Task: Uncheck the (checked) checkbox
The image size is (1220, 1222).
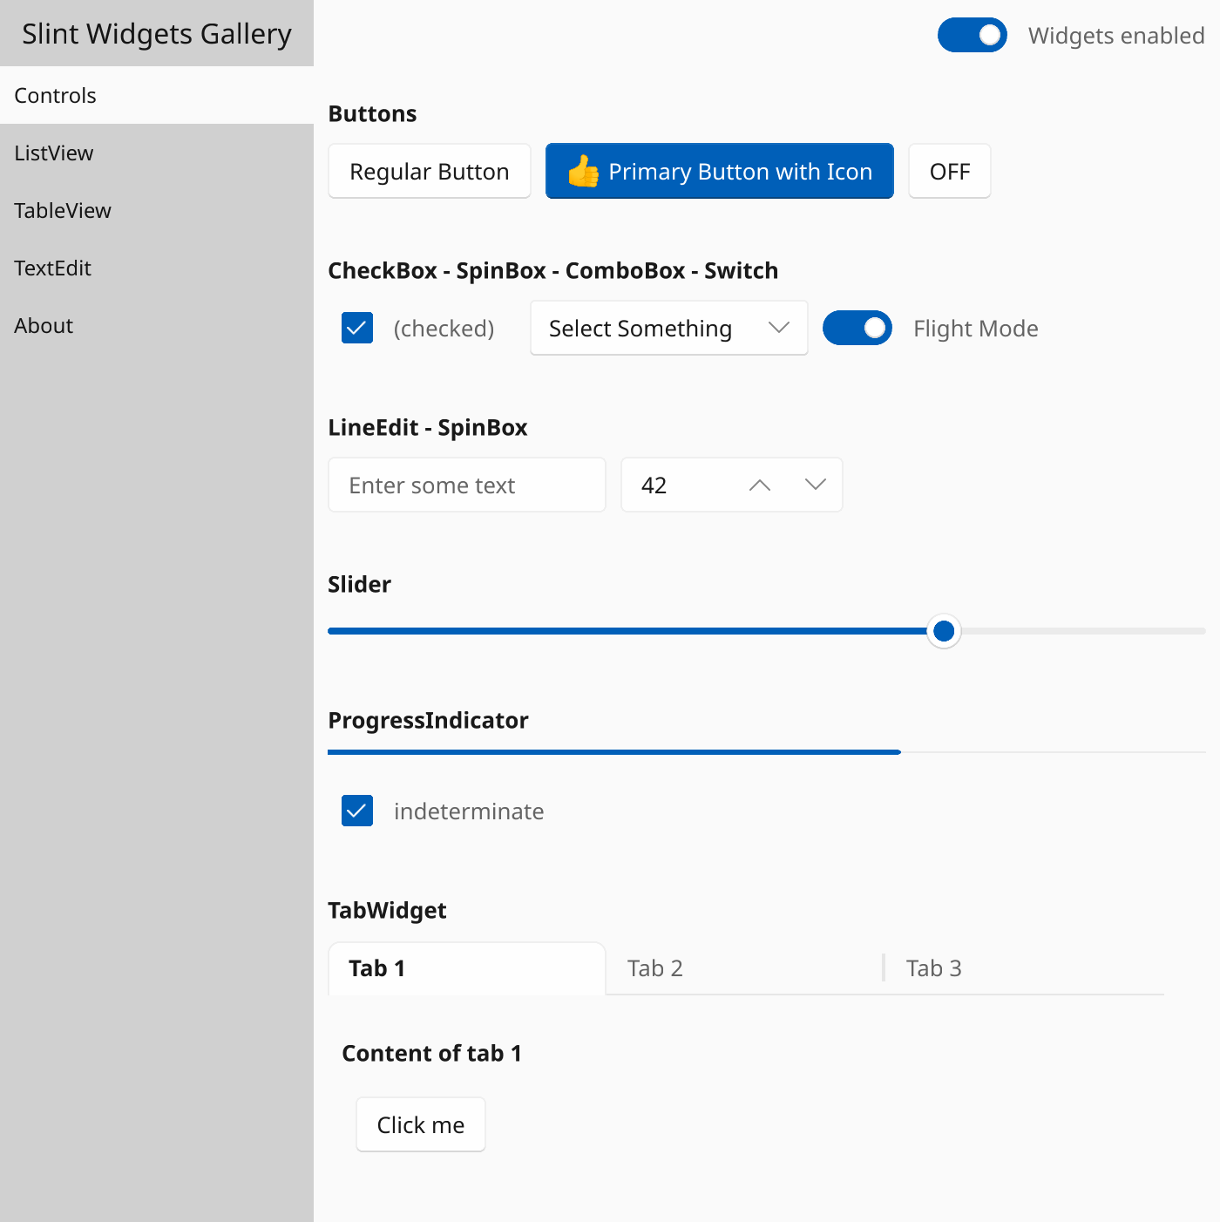Action: pos(356,328)
